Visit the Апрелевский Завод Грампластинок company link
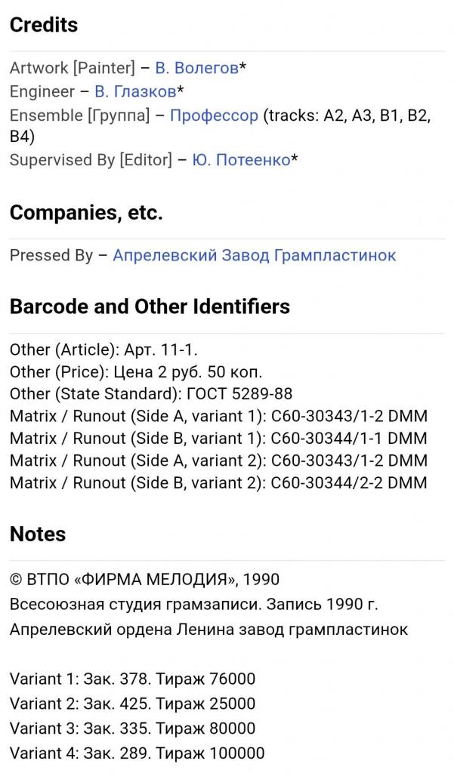 (x=254, y=255)
